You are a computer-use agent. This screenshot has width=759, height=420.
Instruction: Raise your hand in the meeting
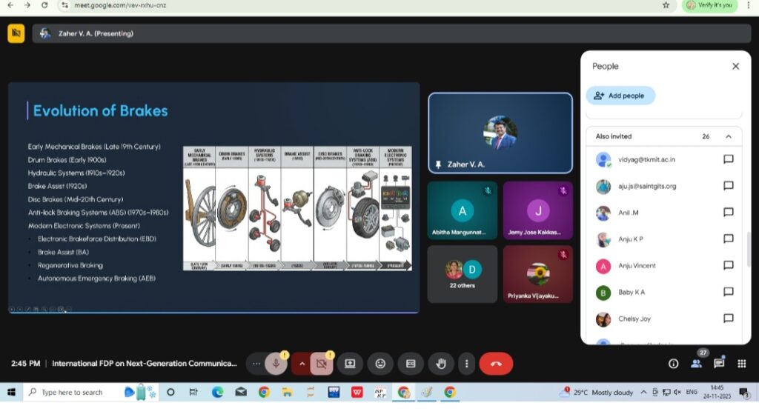coord(441,364)
